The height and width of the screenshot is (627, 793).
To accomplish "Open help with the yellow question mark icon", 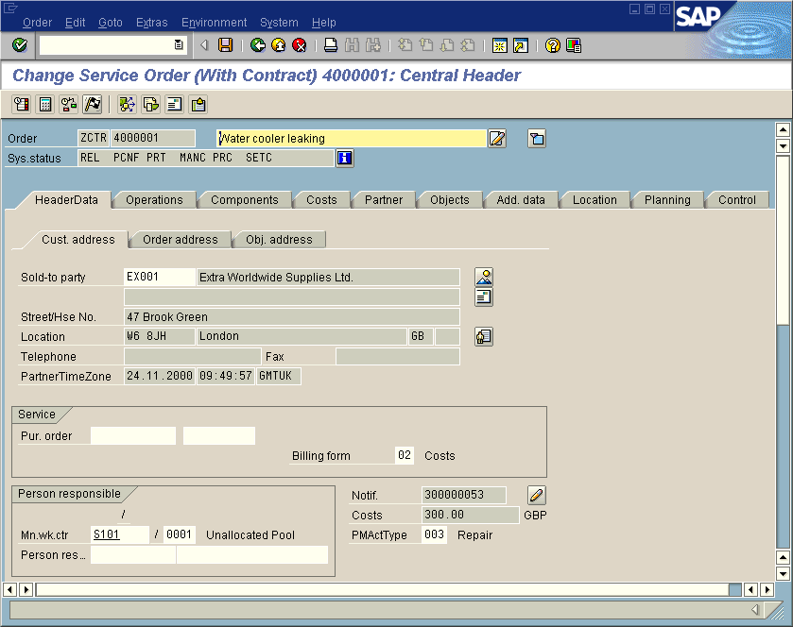I will pos(552,45).
